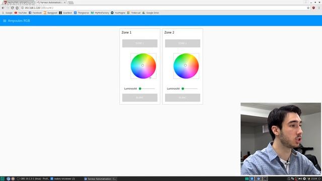Open the Facebook bookmark

click(35, 13)
